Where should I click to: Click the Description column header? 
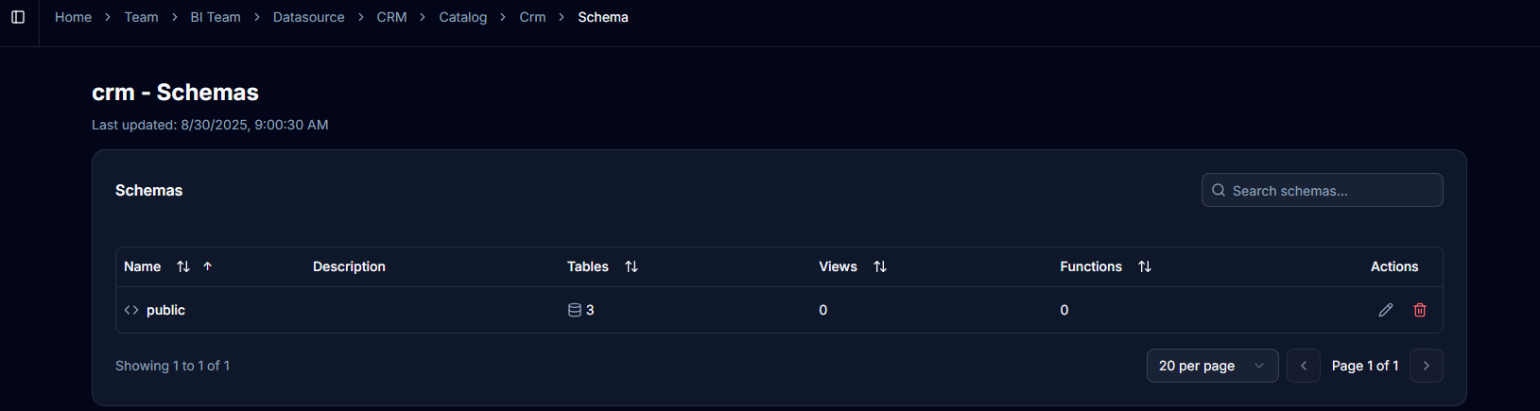[x=349, y=266]
